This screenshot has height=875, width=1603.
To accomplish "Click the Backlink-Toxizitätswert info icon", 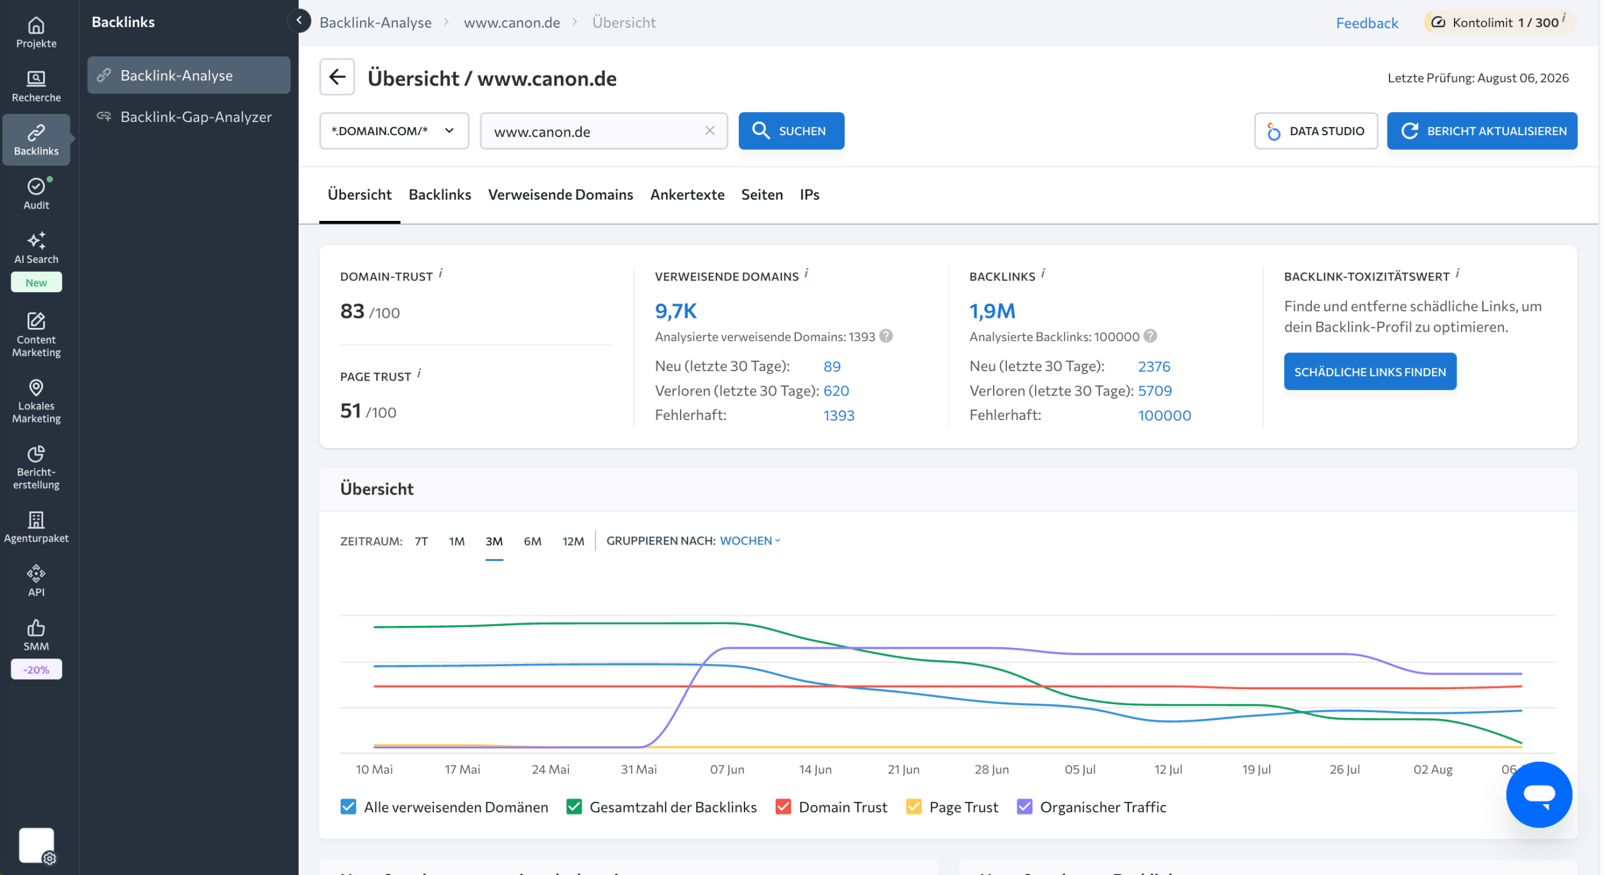I will (x=1458, y=273).
